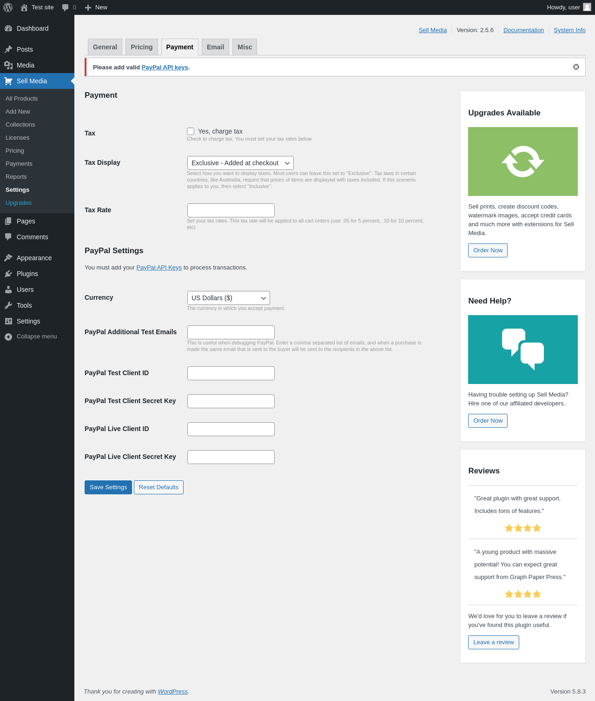Screen dimensions: 595x701
Task: Switch to the Email tab
Action: (x=215, y=47)
